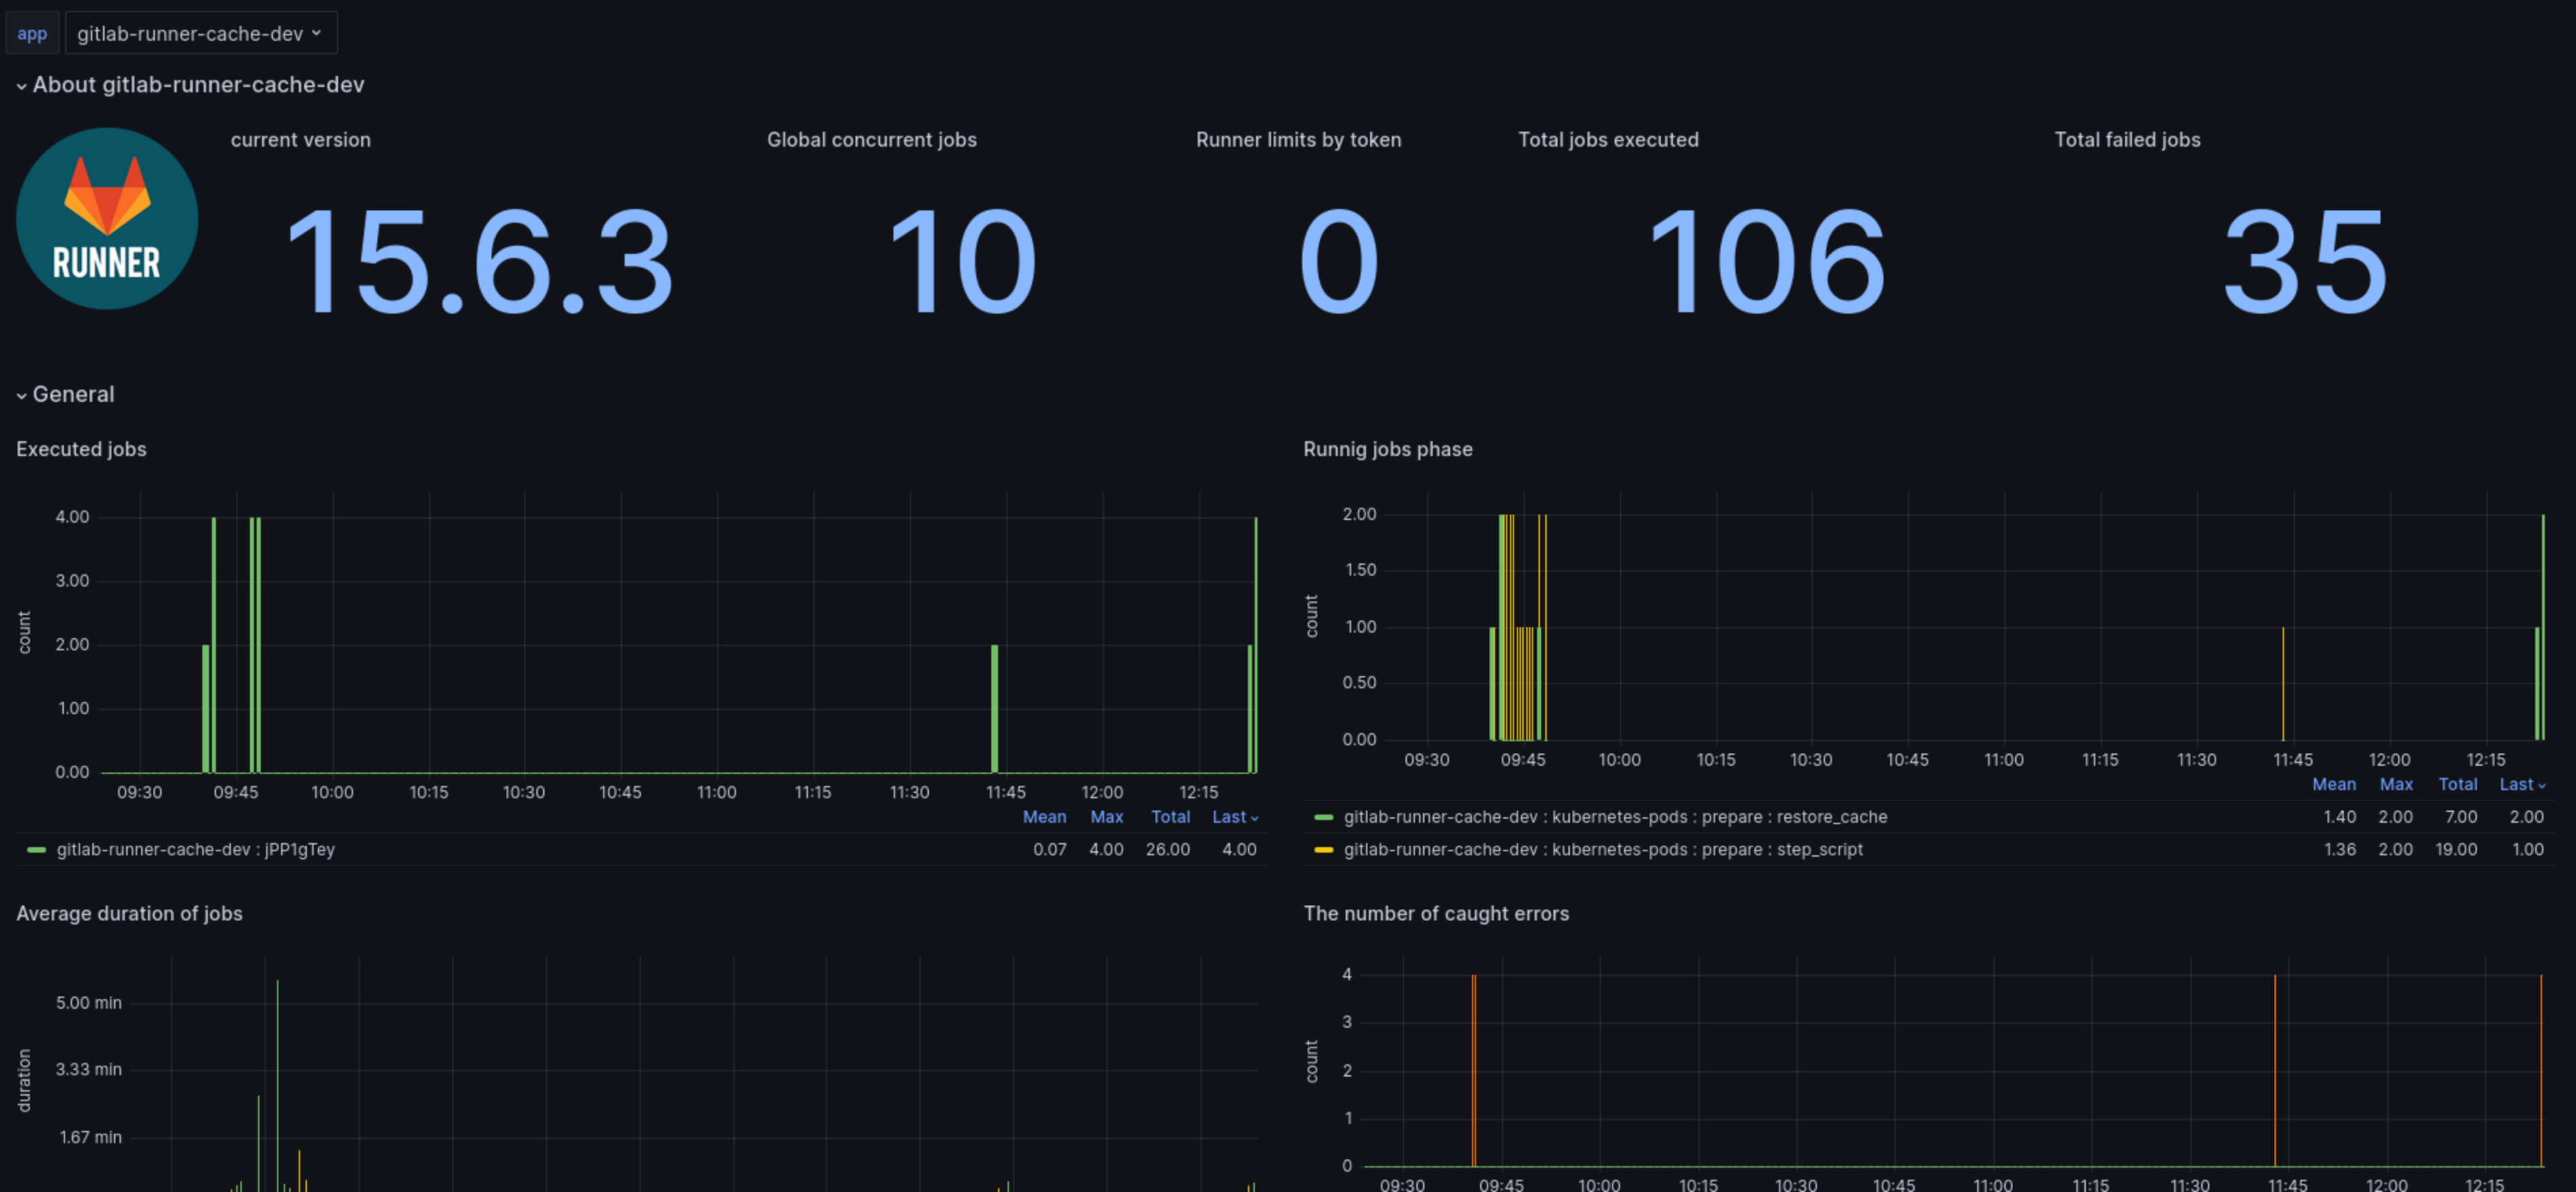Toggle visibility of restore_cache series label

coord(1614,817)
